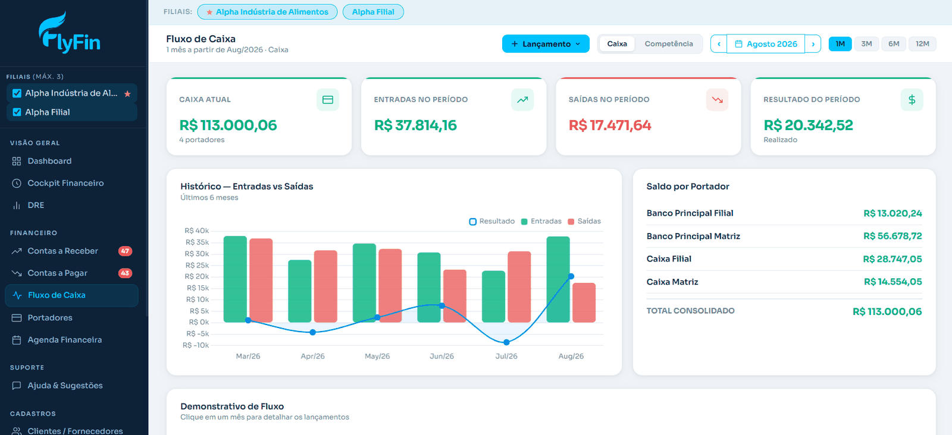Uncheck Alpha Indústria de Al... filial checkbox
This screenshot has width=952, height=435.
pos(17,93)
